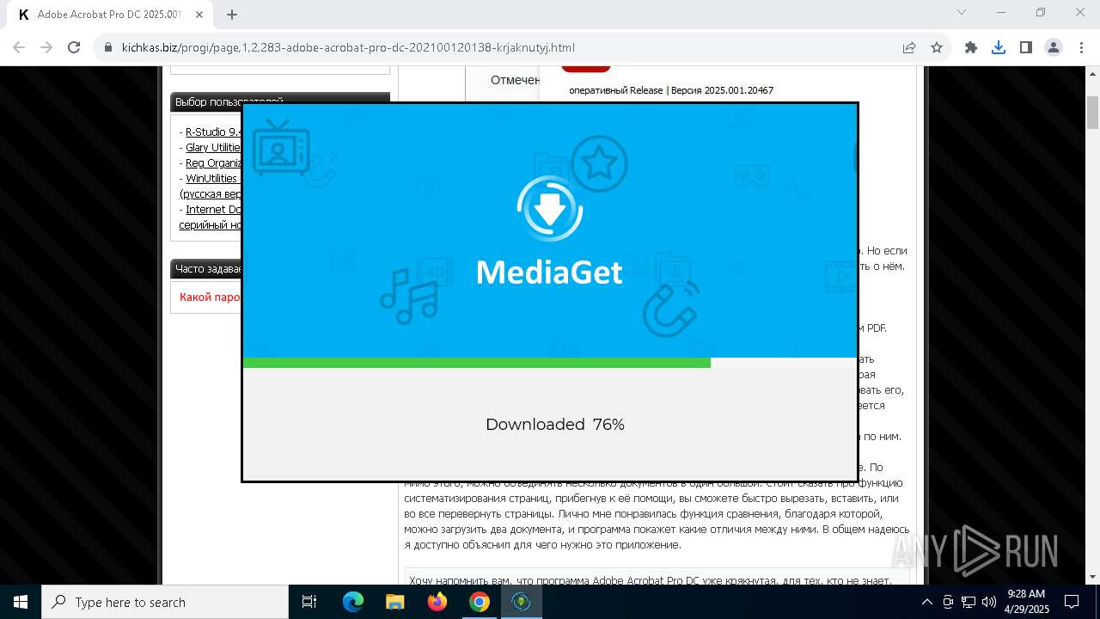Viewport: 1100px width, 619px height.
Task: Click the 'Downloaded 76%' status text
Action: 555,424
